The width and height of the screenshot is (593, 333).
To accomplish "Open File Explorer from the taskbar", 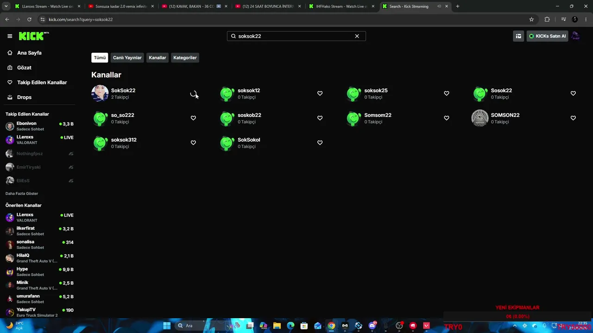I will pos(277,326).
